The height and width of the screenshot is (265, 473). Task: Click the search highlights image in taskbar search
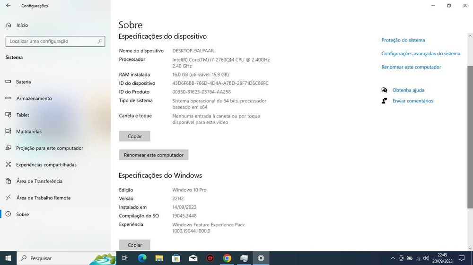[x=103, y=259]
